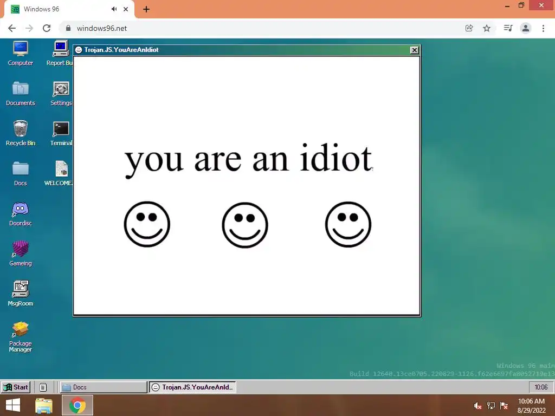Click the network tray icon
This screenshot has width=555, height=416.
pos(491,406)
